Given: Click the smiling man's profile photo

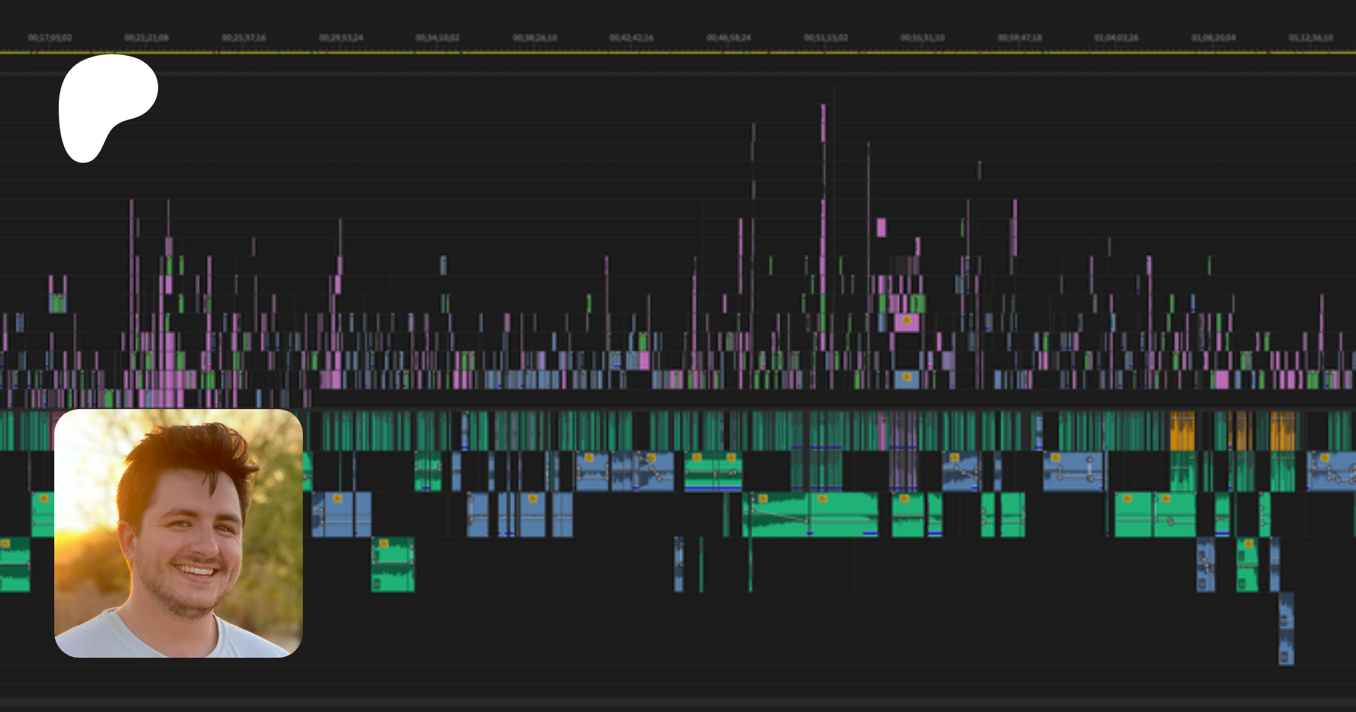Looking at the screenshot, I should tap(179, 533).
